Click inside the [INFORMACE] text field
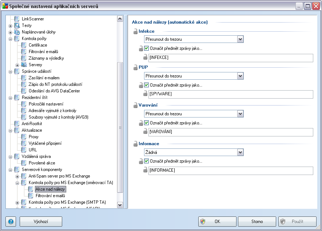 pyautogui.click(x=231, y=170)
